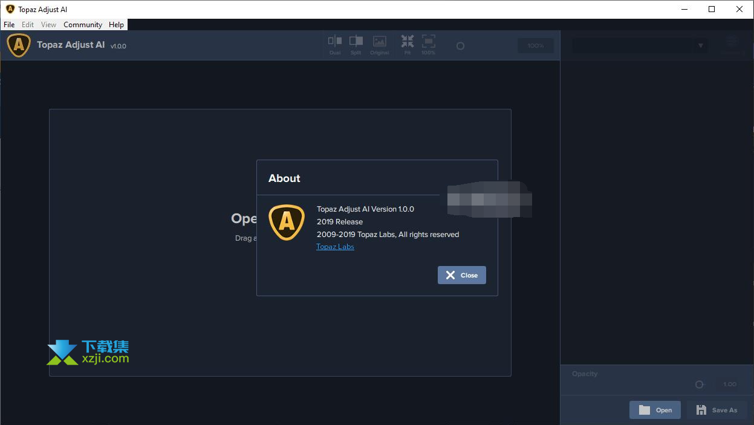The height and width of the screenshot is (425, 754).
Task: Click the zoom percentage field showing 100%
Action: coord(536,46)
